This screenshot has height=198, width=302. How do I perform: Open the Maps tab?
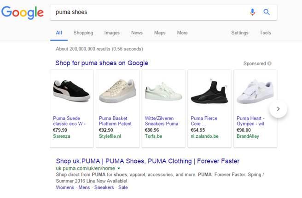click(160, 33)
